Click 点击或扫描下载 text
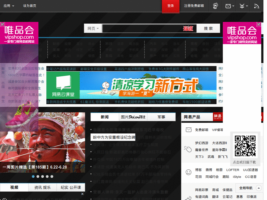The width and height of the screenshot is (267, 200). [x=244, y=162]
